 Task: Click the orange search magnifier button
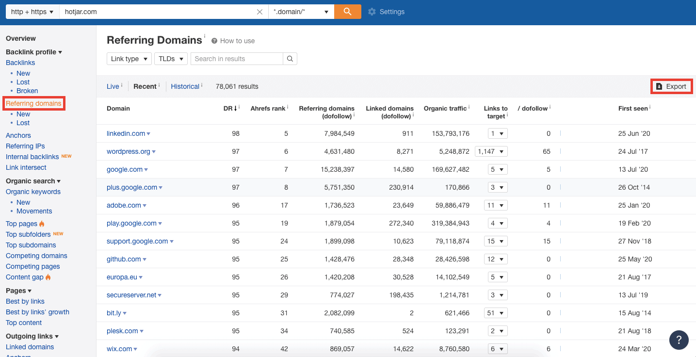[347, 12]
